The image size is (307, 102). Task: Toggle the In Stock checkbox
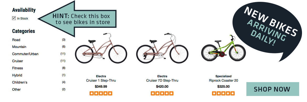14,18
